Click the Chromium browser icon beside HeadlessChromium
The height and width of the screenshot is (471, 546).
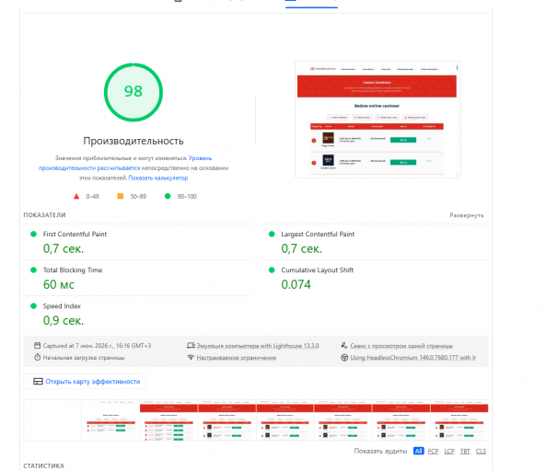point(344,357)
